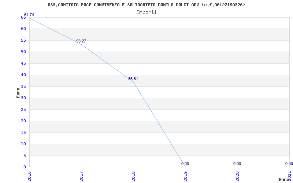Click the chart title with c.f.90122190326
The height and width of the screenshot is (183, 293).
[146, 5]
